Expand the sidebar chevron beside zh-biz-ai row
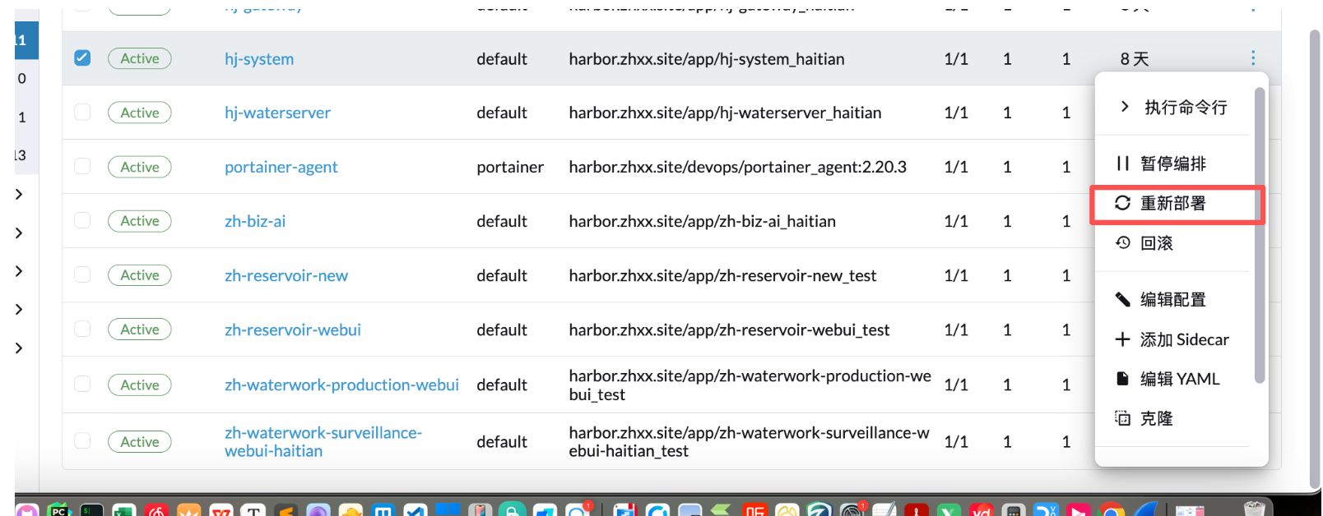This screenshot has width=1323, height=516. 19,233
